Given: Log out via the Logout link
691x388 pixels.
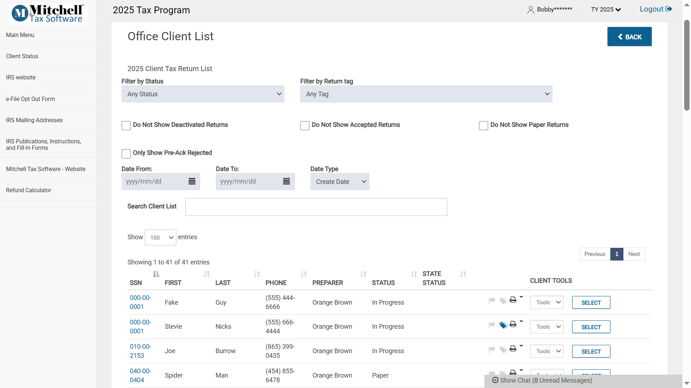Looking at the screenshot, I should (x=656, y=9).
